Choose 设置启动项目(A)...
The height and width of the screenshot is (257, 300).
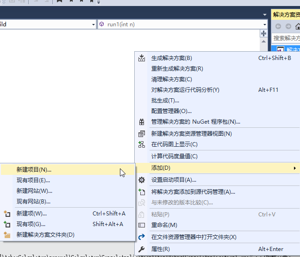point(217,180)
